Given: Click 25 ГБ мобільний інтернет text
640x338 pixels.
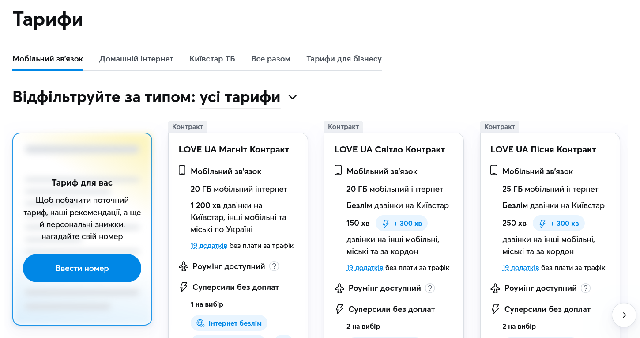Looking at the screenshot, I should (x=550, y=189).
